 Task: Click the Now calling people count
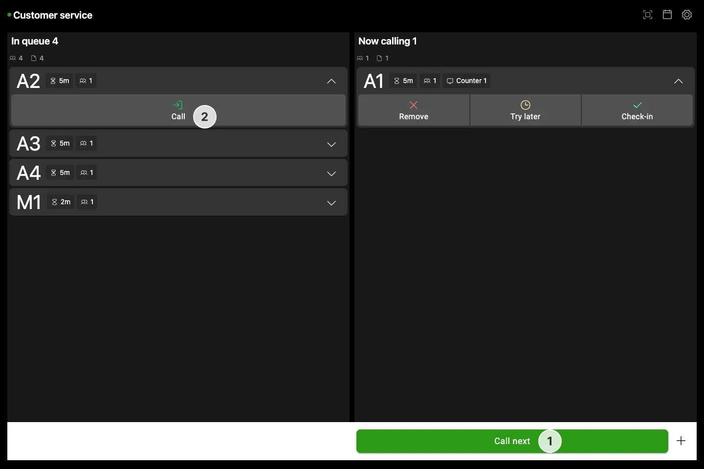[x=363, y=58]
